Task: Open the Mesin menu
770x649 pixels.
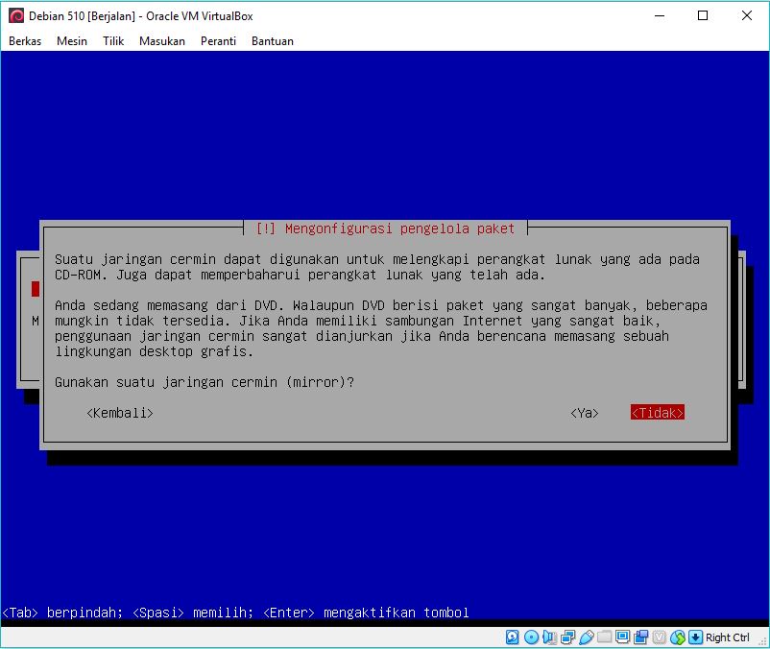Action: coord(72,41)
